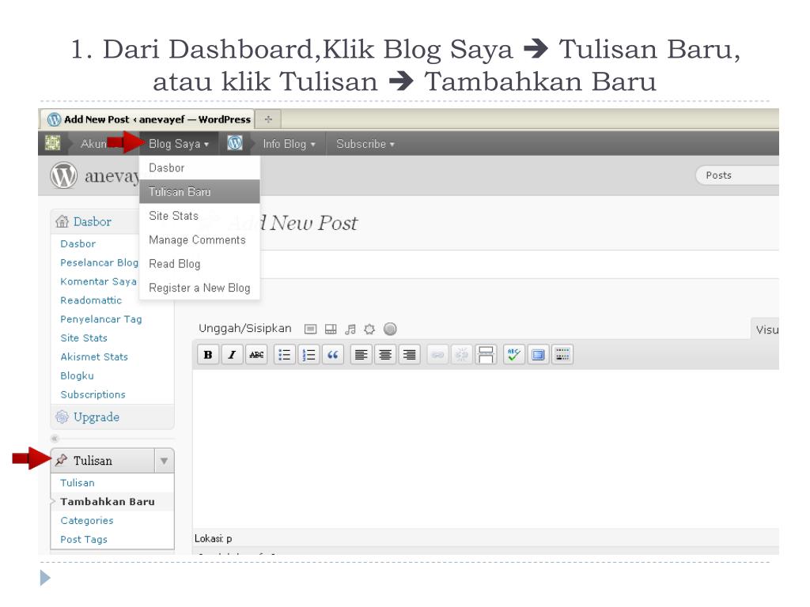Click the insert link icon
810x607 pixels.
coord(437,355)
